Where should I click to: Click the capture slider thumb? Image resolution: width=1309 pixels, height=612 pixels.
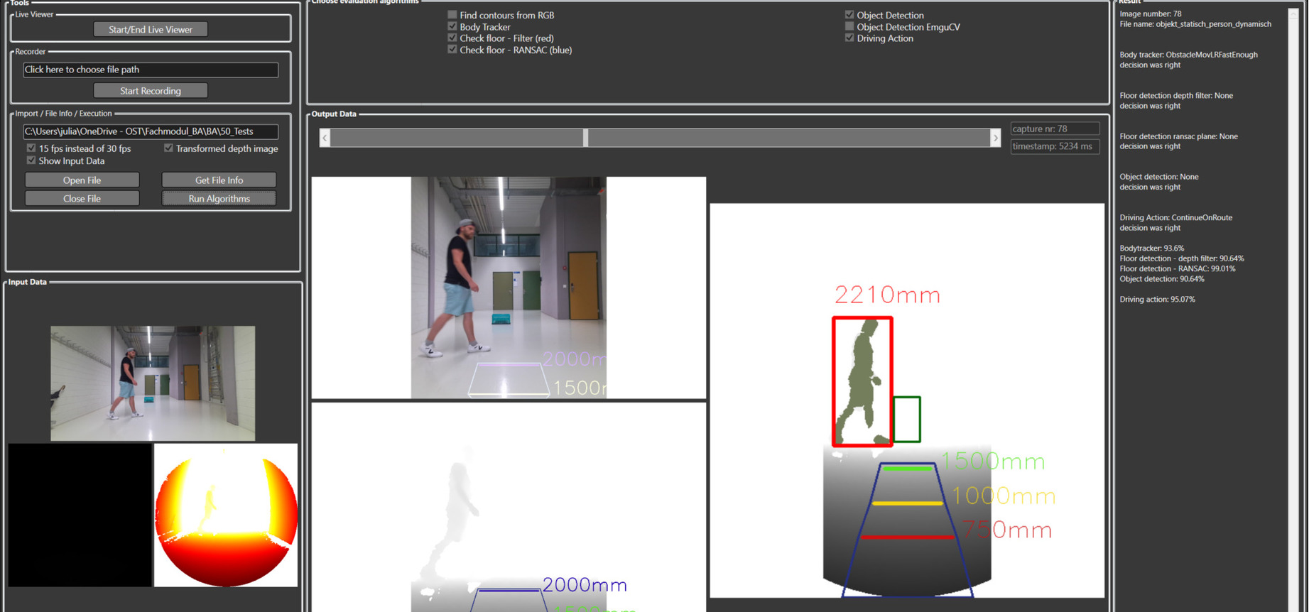585,138
